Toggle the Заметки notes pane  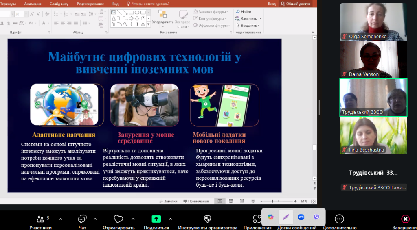pos(168,201)
